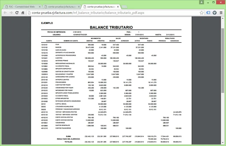Click the UTILIDADES ACUMULADAS row name
Screen dimensions: 226x146
coord(64,107)
